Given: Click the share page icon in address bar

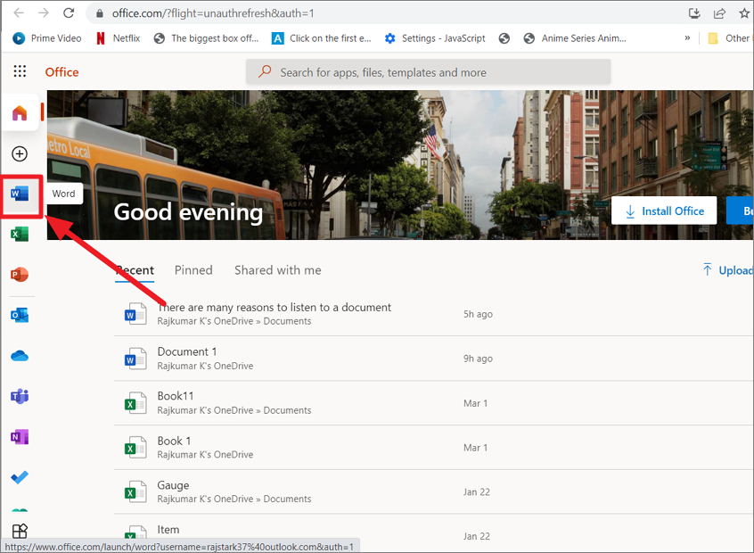Looking at the screenshot, I should point(719,13).
